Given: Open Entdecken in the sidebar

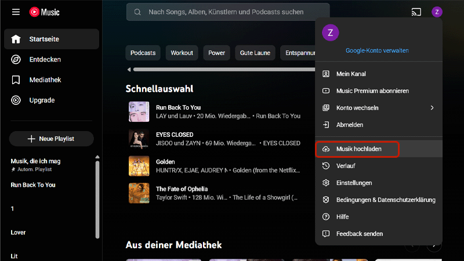Looking at the screenshot, I should tap(52, 60).
